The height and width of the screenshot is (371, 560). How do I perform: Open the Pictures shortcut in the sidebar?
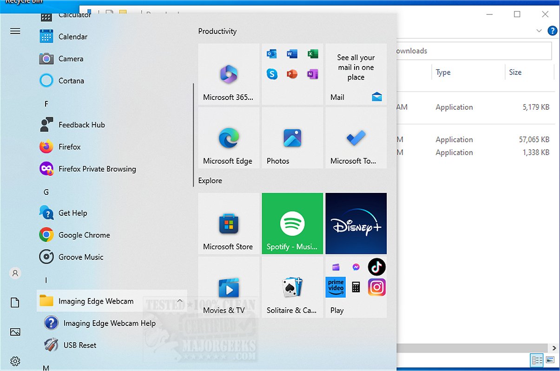click(15, 331)
